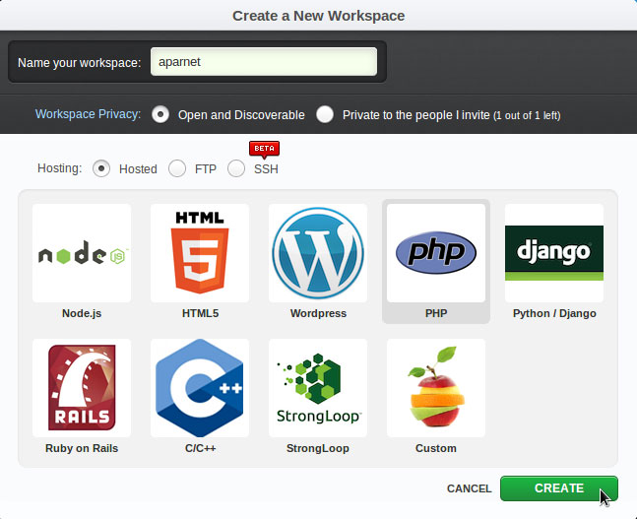The width and height of the screenshot is (637, 519).
Task: Click the "Hosting:" label
Action: pyautogui.click(x=60, y=167)
